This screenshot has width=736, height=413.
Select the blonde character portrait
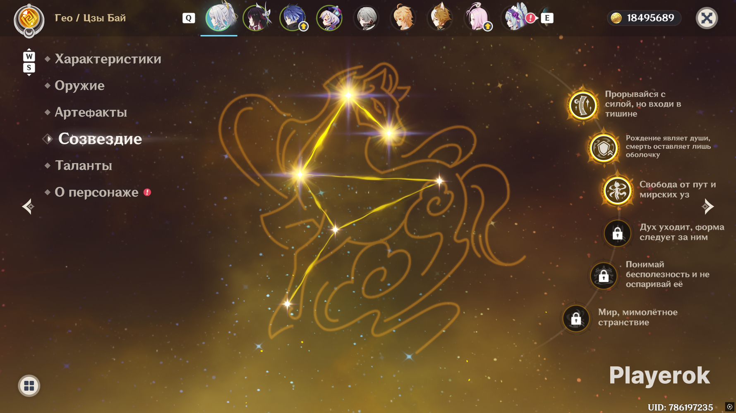tap(403, 18)
